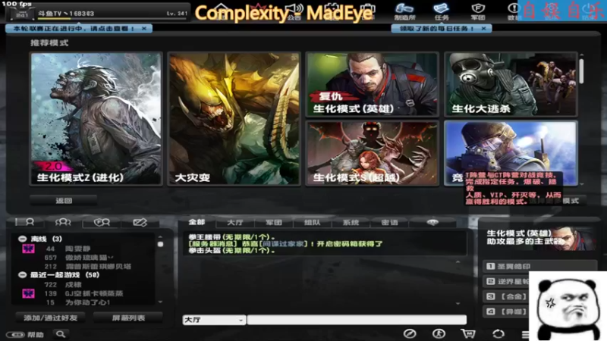Viewport: 607px width, 341px height.
Task: Switch to the 大厅 chat tab
Action: coord(235,222)
